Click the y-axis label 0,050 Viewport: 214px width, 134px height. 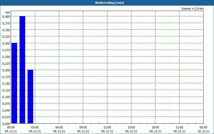click(x=6, y=110)
